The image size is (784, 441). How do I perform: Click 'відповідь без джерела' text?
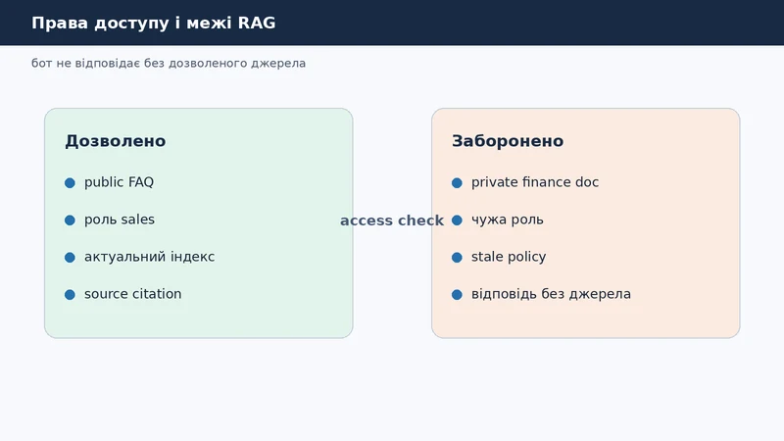tap(551, 294)
